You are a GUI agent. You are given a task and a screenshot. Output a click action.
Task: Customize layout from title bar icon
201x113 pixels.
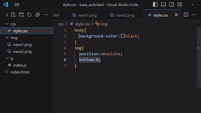pos(180,5)
